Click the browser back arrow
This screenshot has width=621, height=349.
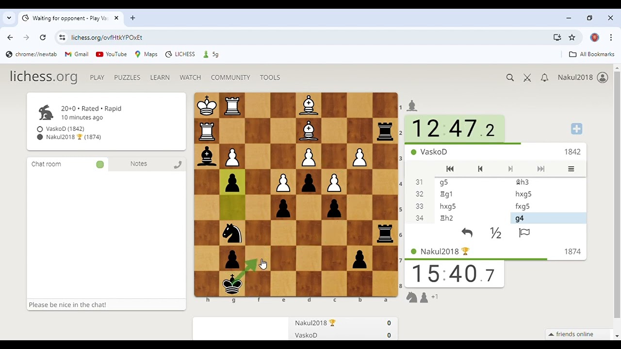tap(10, 37)
